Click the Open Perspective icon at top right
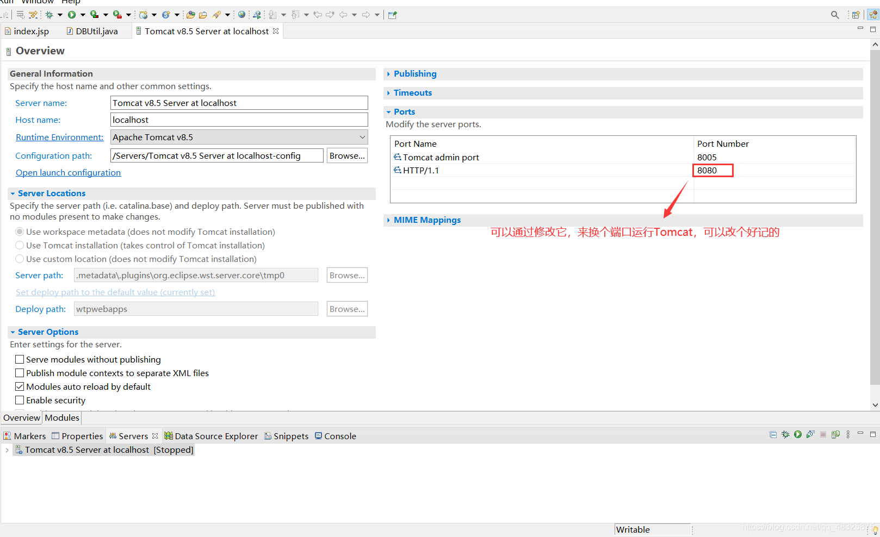This screenshot has width=880, height=537. point(856,15)
